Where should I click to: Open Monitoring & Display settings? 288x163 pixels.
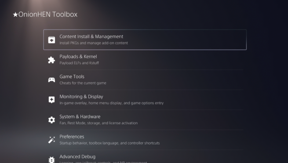pos(145,100)
